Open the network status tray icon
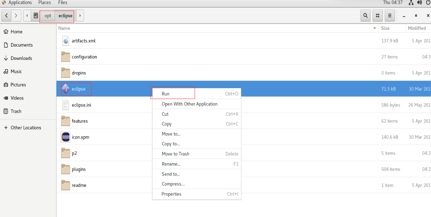This screenshot has width=431, height=217. tap(411, 3)
